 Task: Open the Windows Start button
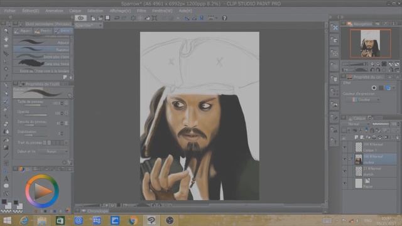7,220
